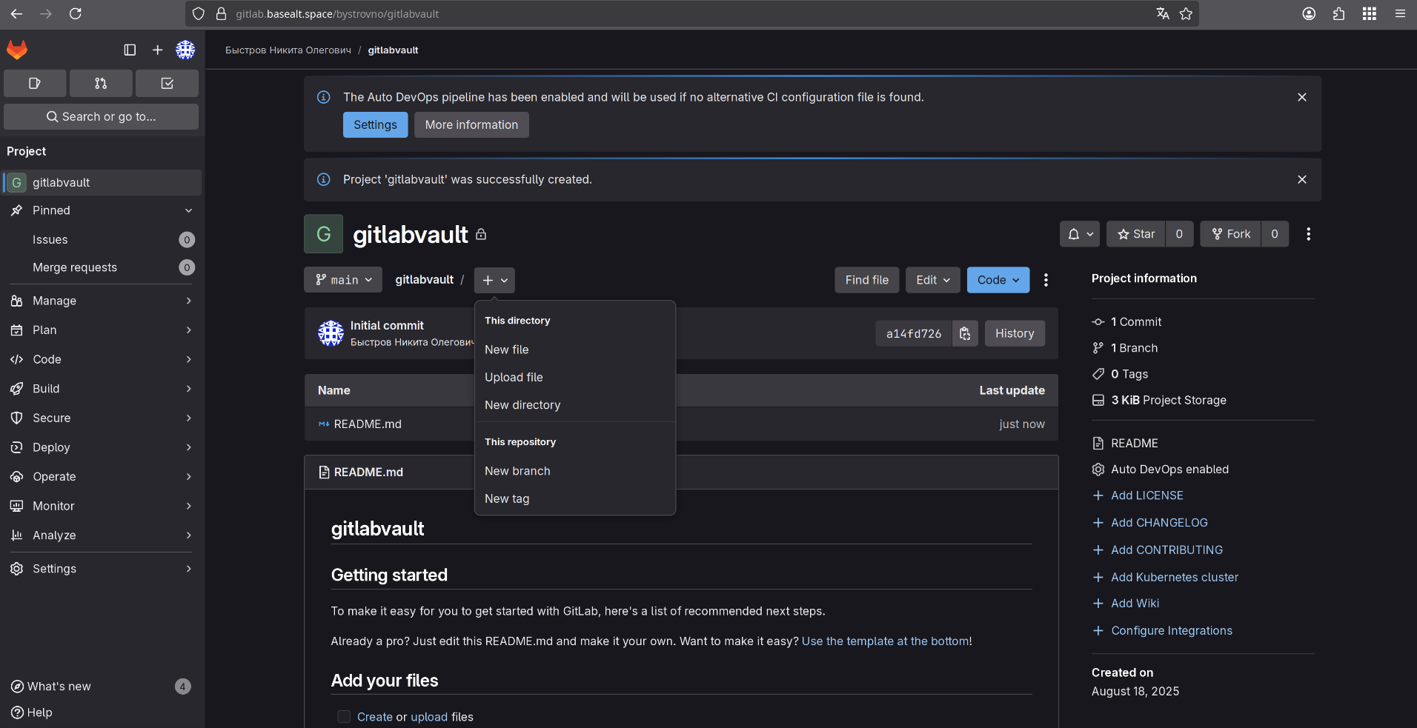Open merge requests shortcut icon
Screen dimensions: 1417x728
(x=101, y=84)
